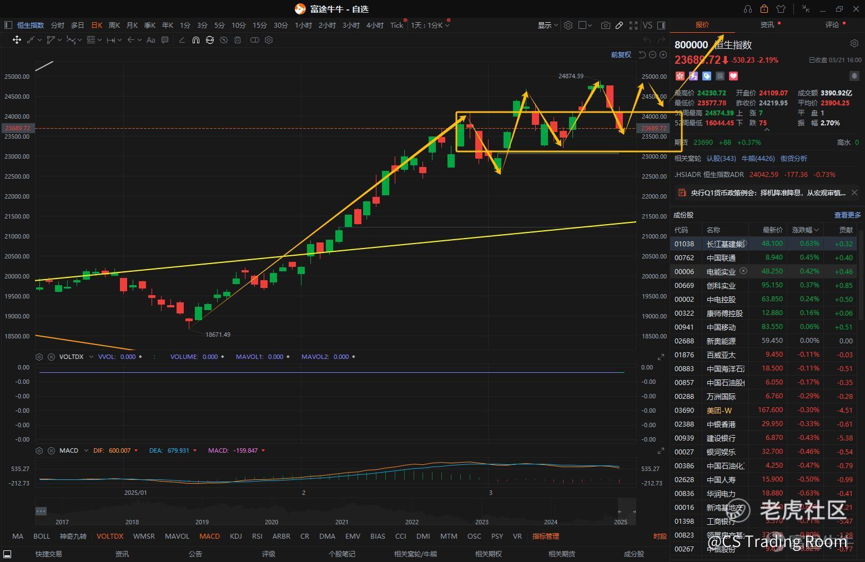Image resolution: width=865 pixels, height=562 pixels.
Task: Click the 时段 button
Action: (x=660, y=536)
